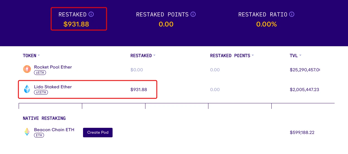Viewport: 348px width, 154px height.
Task: Click the NATIVE RESTAKING section heading
Action: [x=44, y=118]
